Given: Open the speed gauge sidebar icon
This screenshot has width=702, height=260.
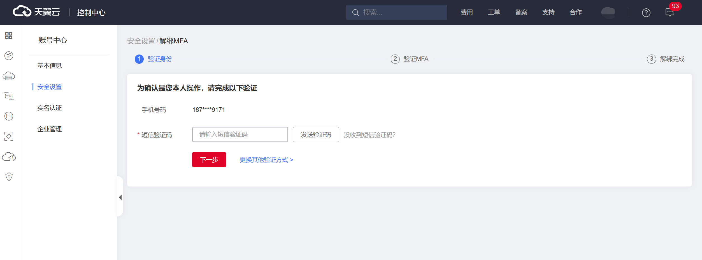Looking at the screenshot, I should tap(9, 56).
